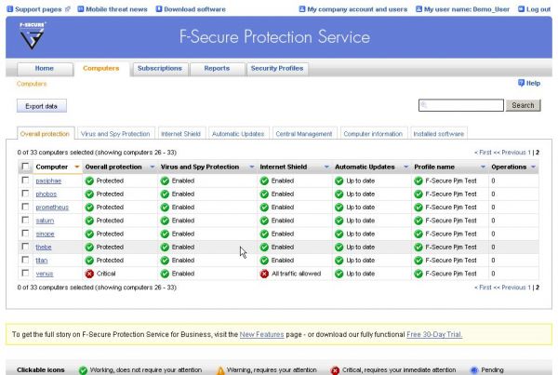Click the Log out icon
The width and height of the screenshot is (558, 375).
(x=521, y=9)
